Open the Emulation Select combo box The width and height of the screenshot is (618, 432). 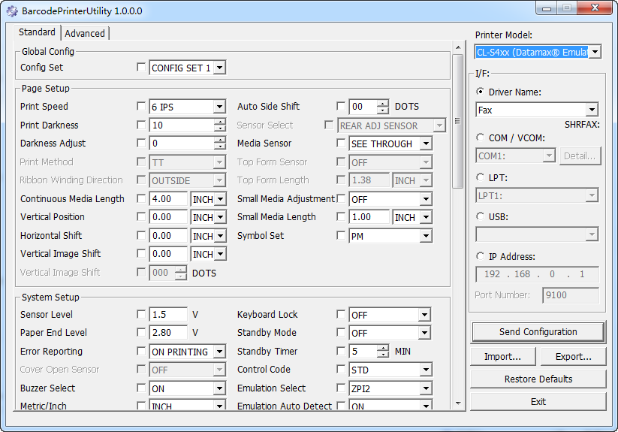[425, 388]
